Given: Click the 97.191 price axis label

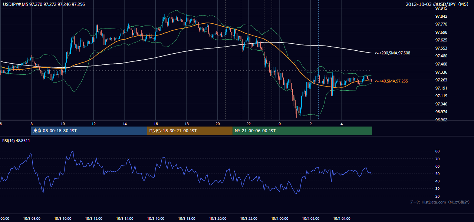Looking at the screenshot, I should [x=441, y=88].
